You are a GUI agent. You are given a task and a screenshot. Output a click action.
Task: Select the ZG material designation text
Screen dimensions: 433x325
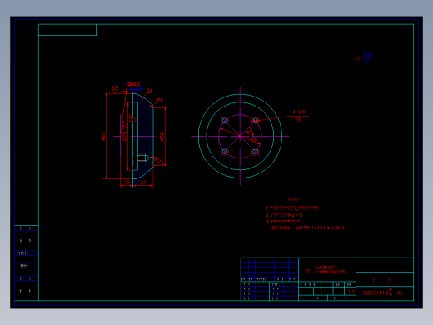[x=309, y=272]
